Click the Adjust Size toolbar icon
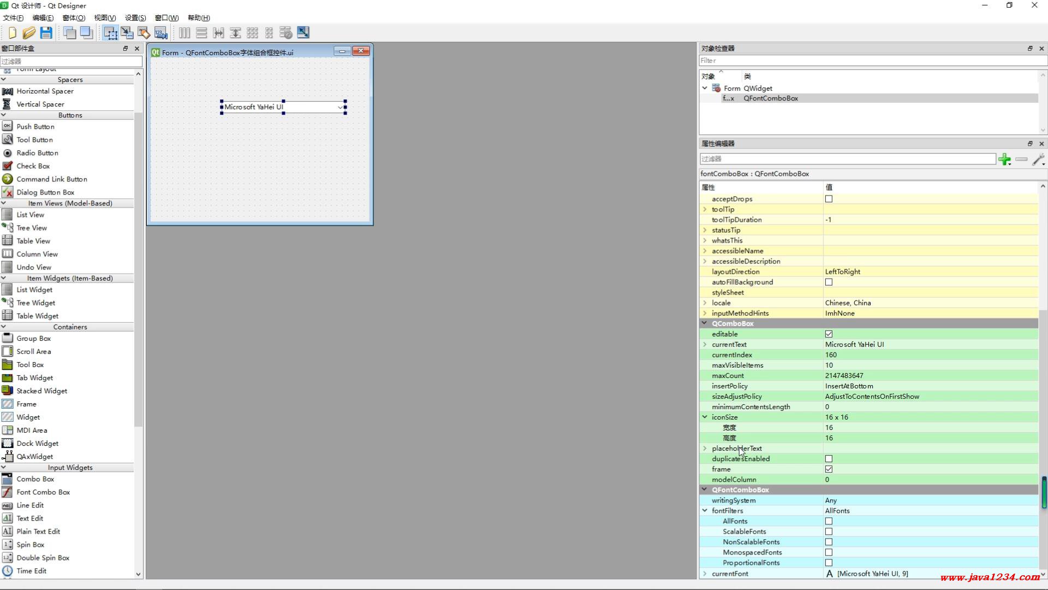Image resolution: width=1048 pixels, height=590 pixels. (303, 33)
